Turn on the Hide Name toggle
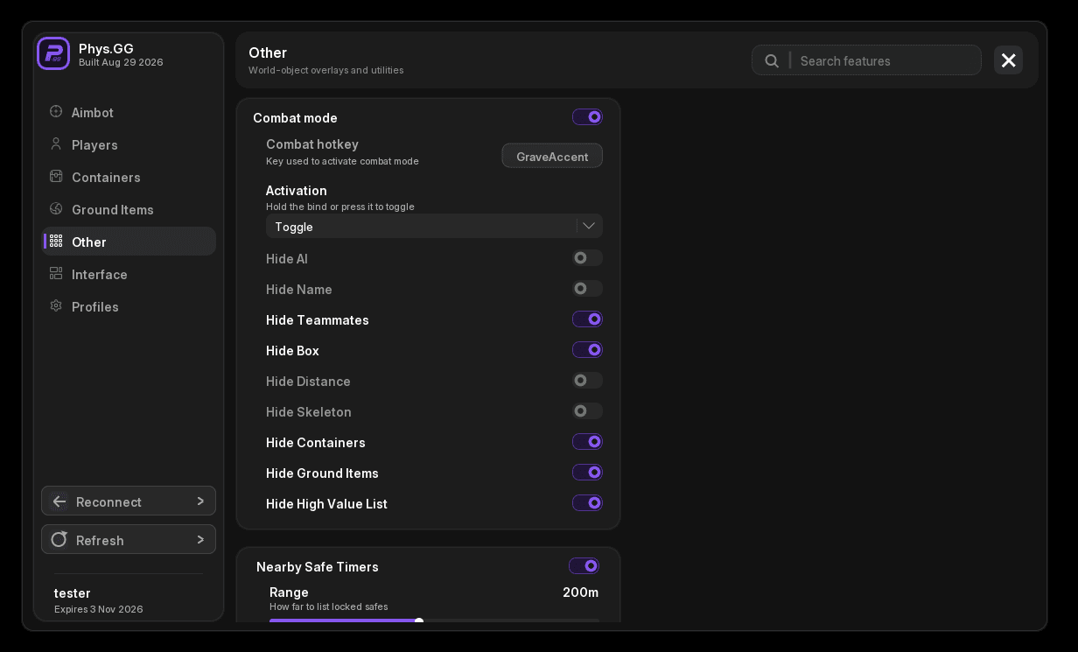 (x=587, y=289)
